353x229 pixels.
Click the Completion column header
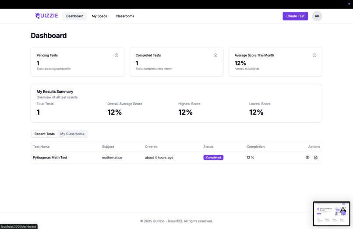[255, 147]
